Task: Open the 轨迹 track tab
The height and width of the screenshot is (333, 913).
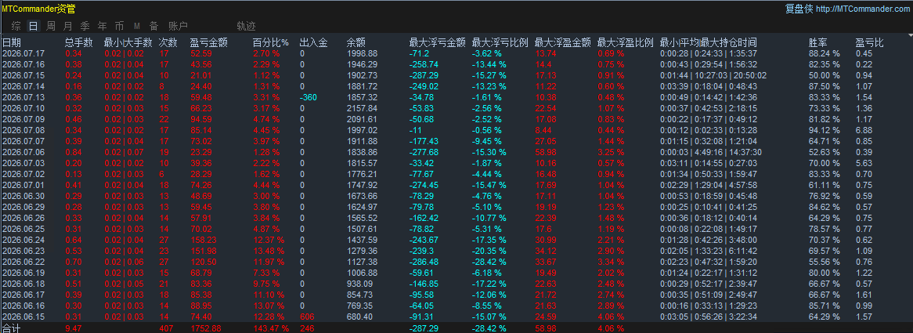Action: pos(246,26)
